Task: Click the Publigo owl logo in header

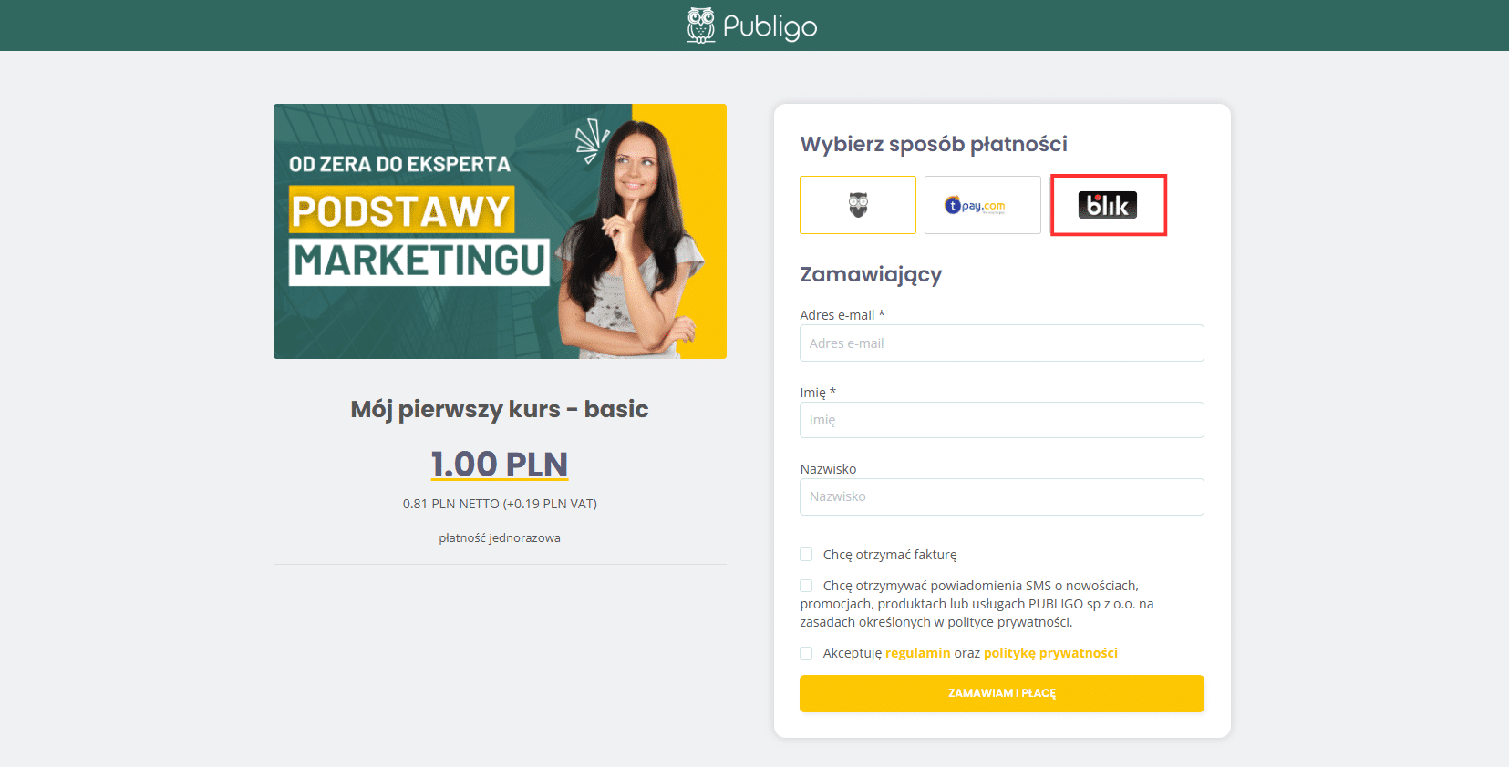Action: coord(700,26)
